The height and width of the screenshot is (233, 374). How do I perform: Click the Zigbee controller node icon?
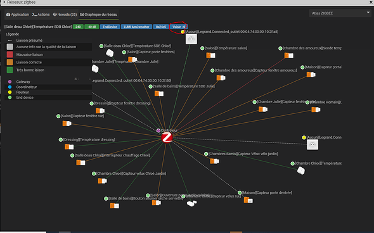click(x=167, y=137)
